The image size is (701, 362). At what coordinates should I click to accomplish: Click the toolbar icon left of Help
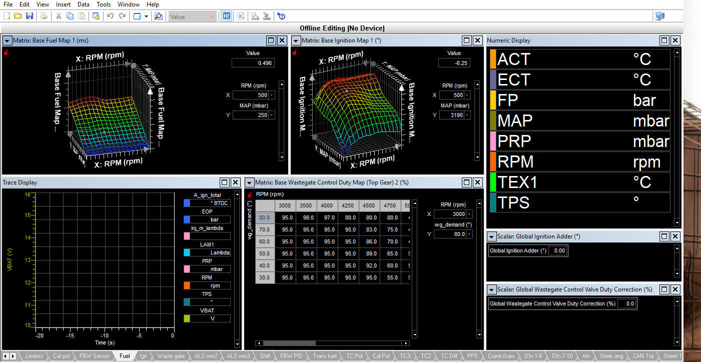(x=267, y=16)
